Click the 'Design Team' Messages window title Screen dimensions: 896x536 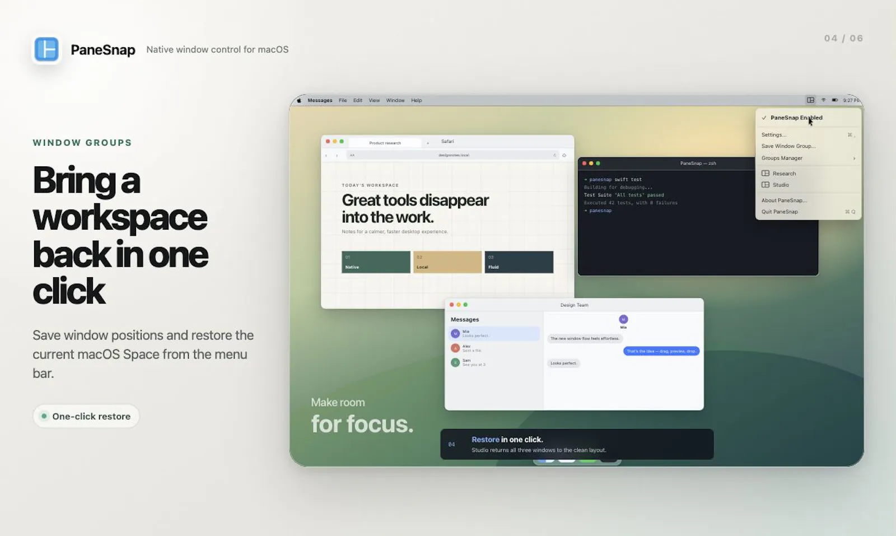click(x=574, y=305)
